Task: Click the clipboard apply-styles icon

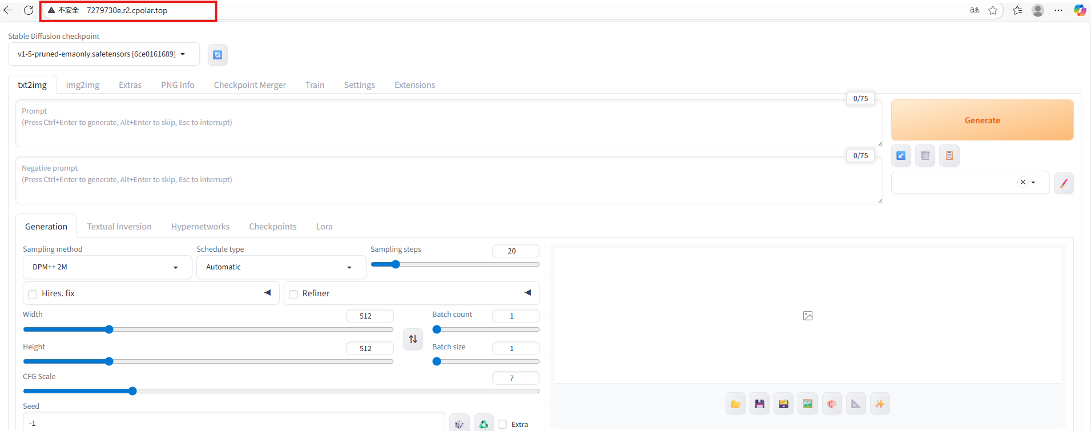Action: 949,155
